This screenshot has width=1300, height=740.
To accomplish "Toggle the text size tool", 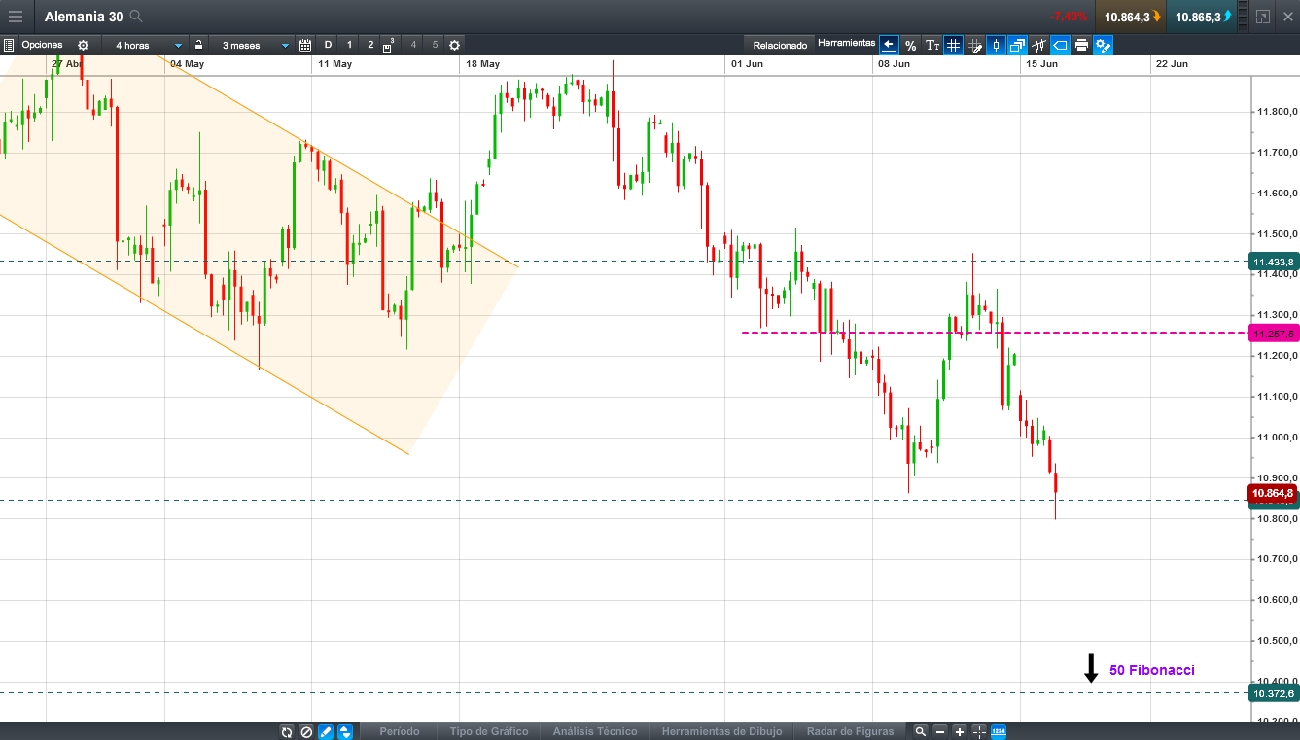I will 931,45.
